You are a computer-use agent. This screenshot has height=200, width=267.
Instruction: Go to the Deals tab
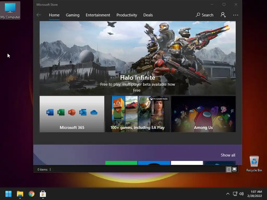click(148, 15)
